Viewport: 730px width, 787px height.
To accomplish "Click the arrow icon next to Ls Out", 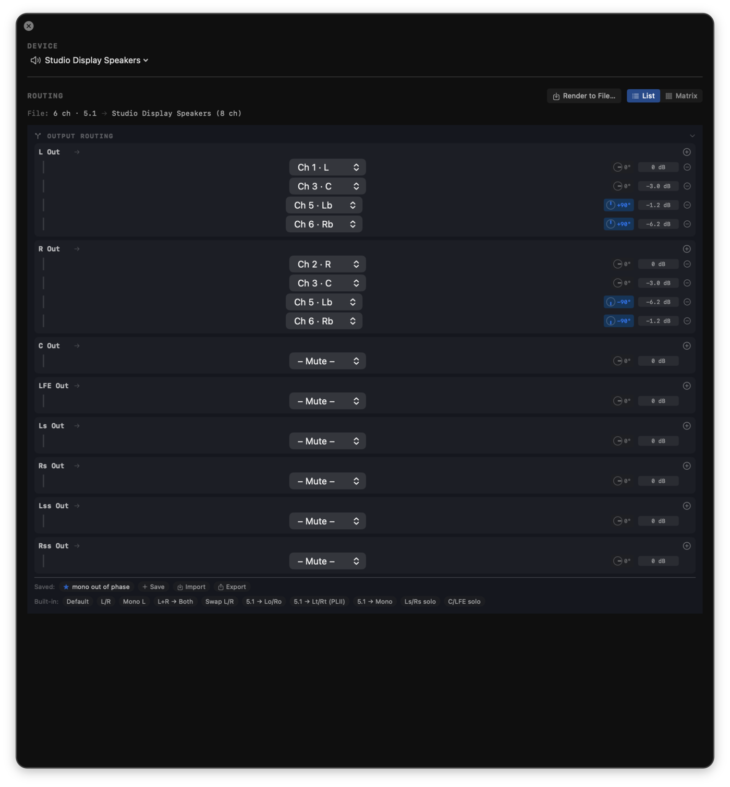I will pyautogui.click(x=77, y=426).
